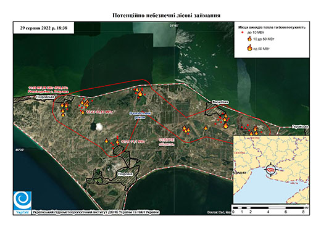This screenshot has width=321, height=227.
Task: Click the map title Потенційно небезпечні лісові займання
Action: click(x=167, y=15)
